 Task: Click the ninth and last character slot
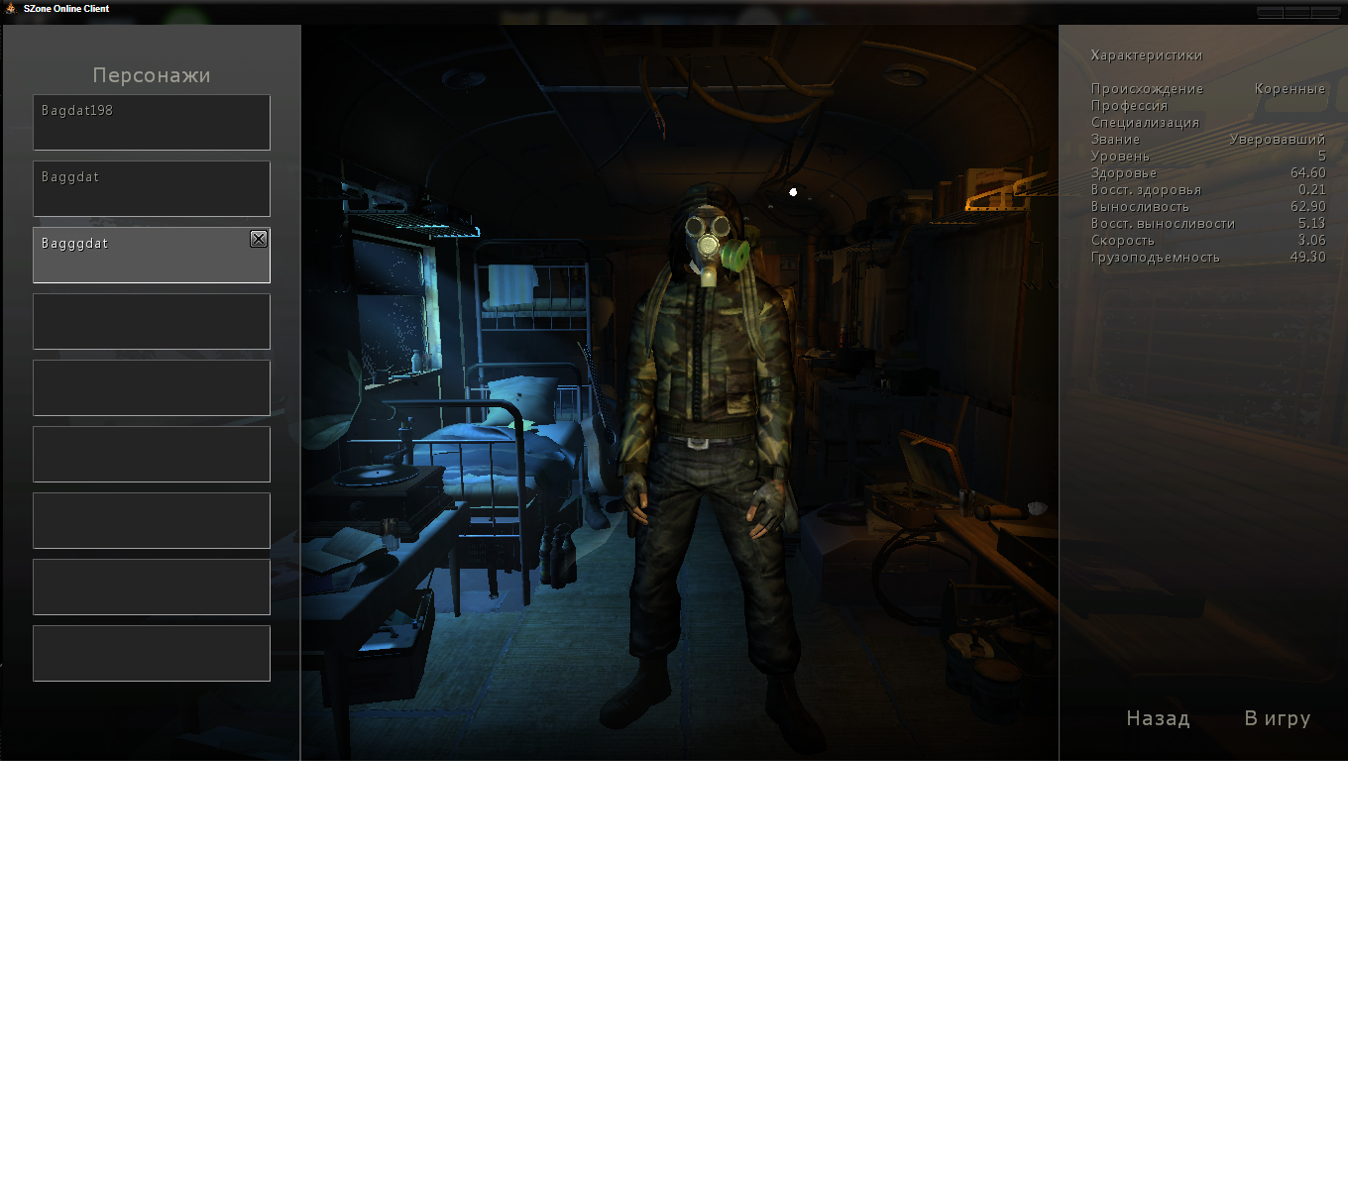click(x=151, y=654)
